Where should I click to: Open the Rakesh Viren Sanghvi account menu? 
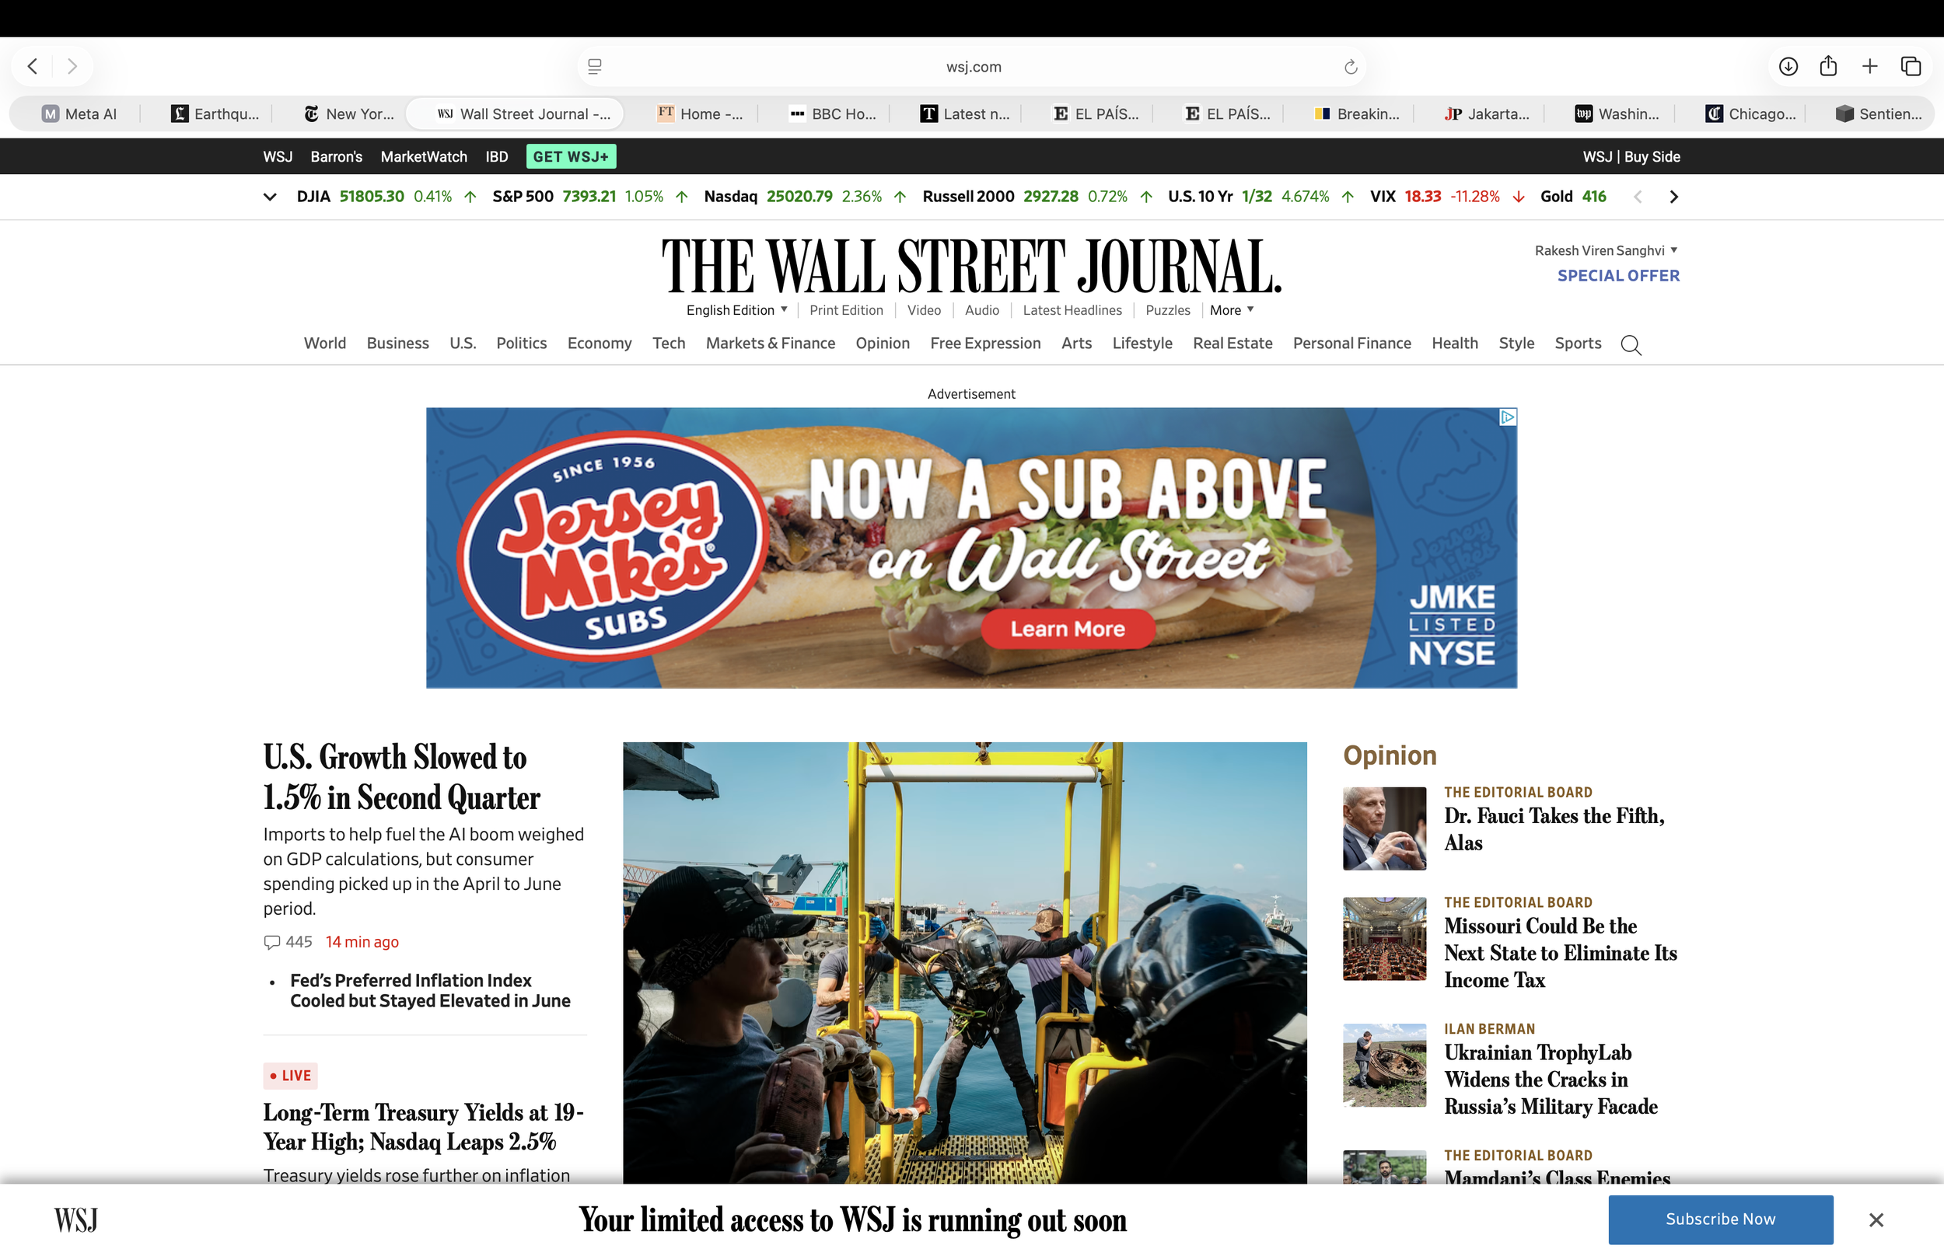pyautogui.click(x=1606, y=250)
